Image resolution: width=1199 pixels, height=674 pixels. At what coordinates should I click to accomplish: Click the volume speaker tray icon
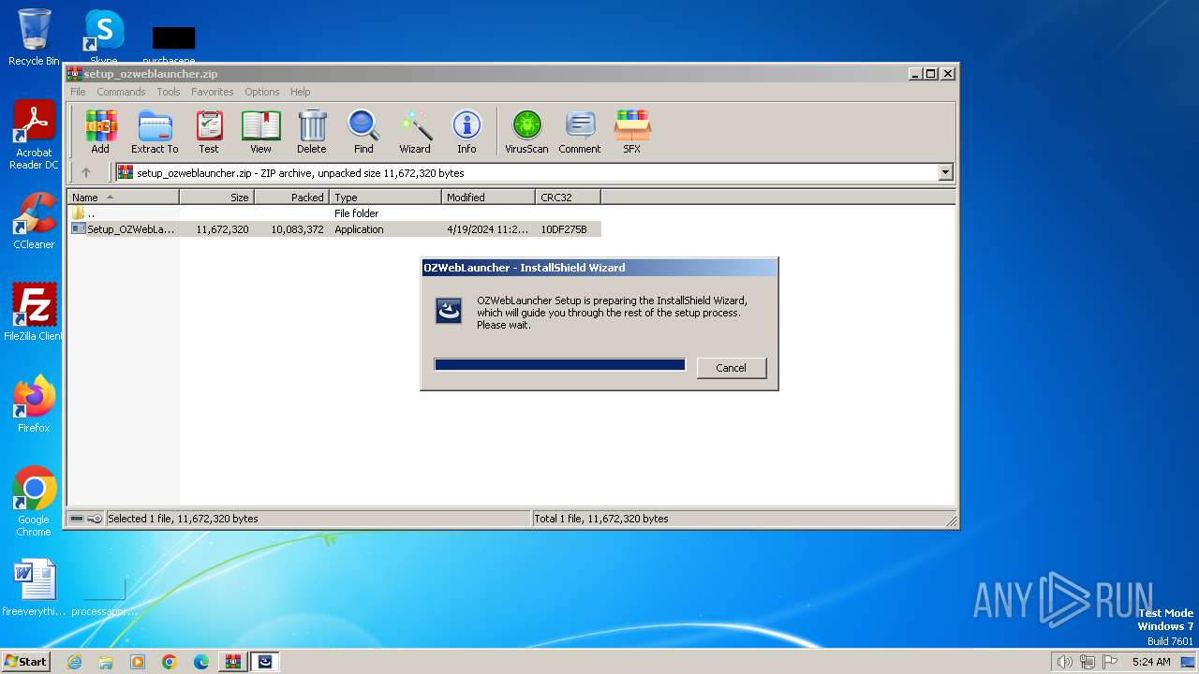1064,662
